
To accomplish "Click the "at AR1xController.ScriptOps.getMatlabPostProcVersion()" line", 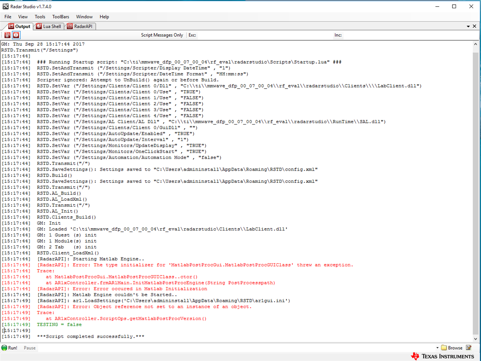I will [126, 318].
